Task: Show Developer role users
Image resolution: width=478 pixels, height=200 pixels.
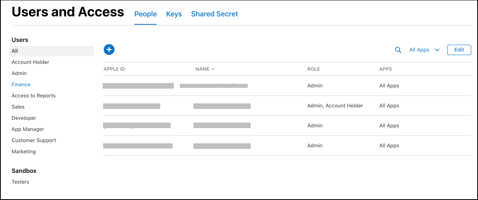Action: tap(24, 118)
